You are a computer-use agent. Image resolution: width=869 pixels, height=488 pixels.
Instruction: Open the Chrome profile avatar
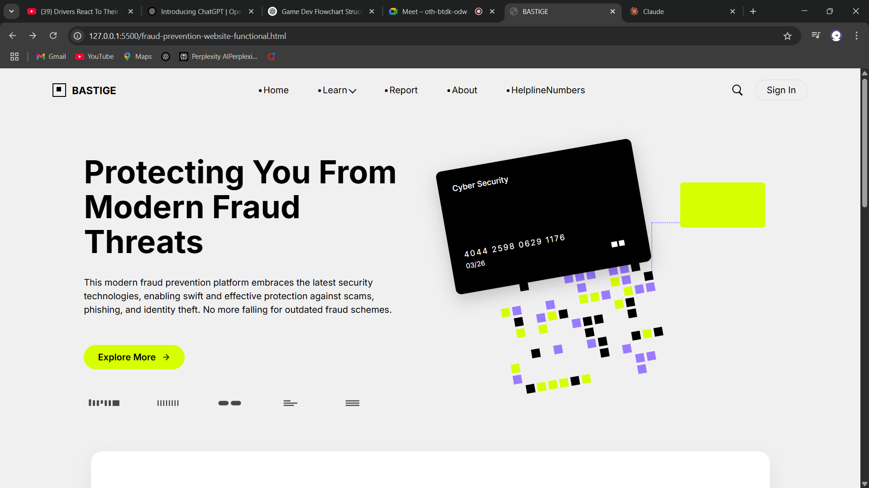tap(836, 36)
